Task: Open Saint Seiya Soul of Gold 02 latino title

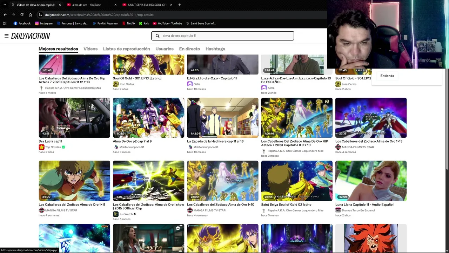Action: (286, 205)
